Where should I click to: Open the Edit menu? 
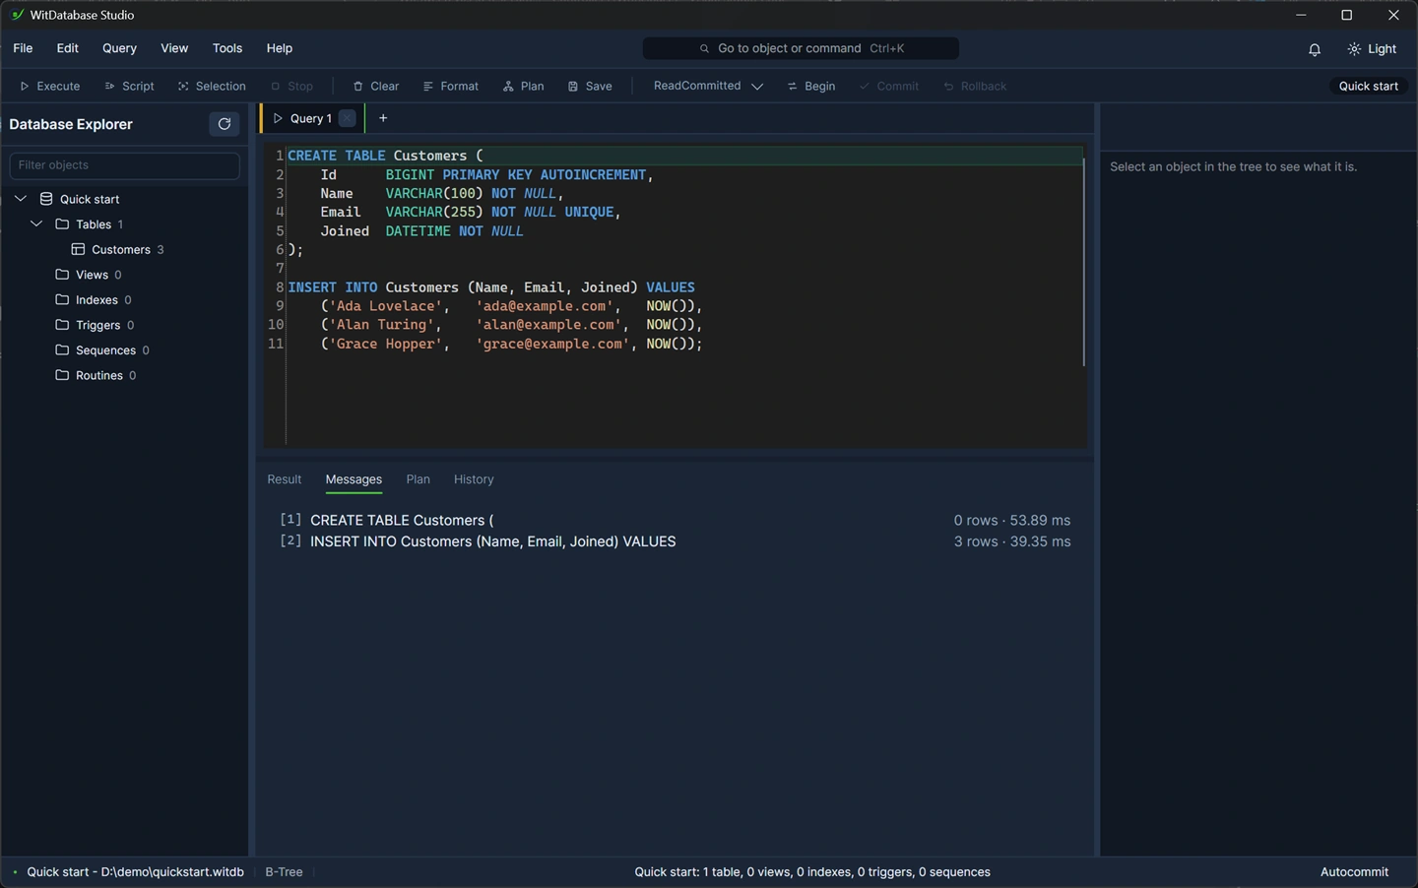tap(67, 48)
